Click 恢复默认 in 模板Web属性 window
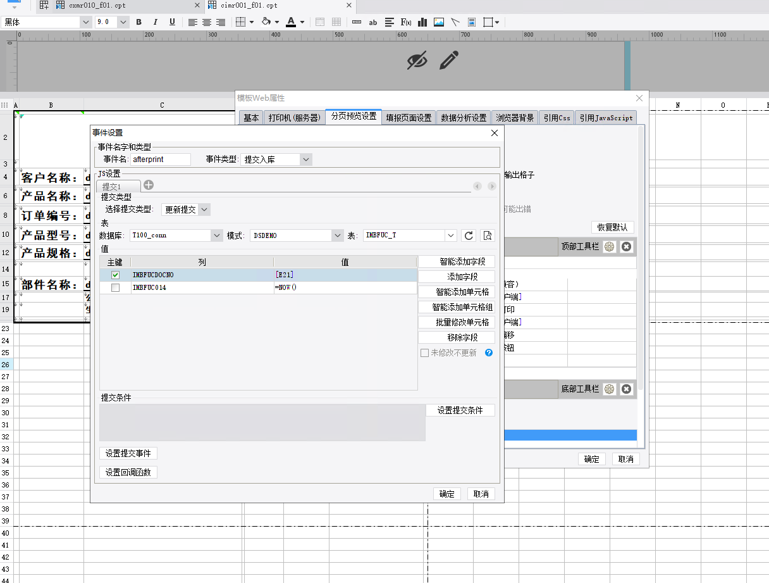 coord(613,227)
